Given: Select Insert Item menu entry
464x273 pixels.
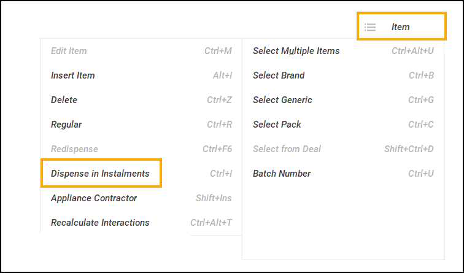Looking at the screenshot, I should click(72, 75).
